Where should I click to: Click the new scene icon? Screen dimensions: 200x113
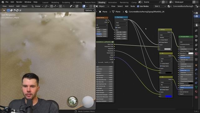click(163, 2)
